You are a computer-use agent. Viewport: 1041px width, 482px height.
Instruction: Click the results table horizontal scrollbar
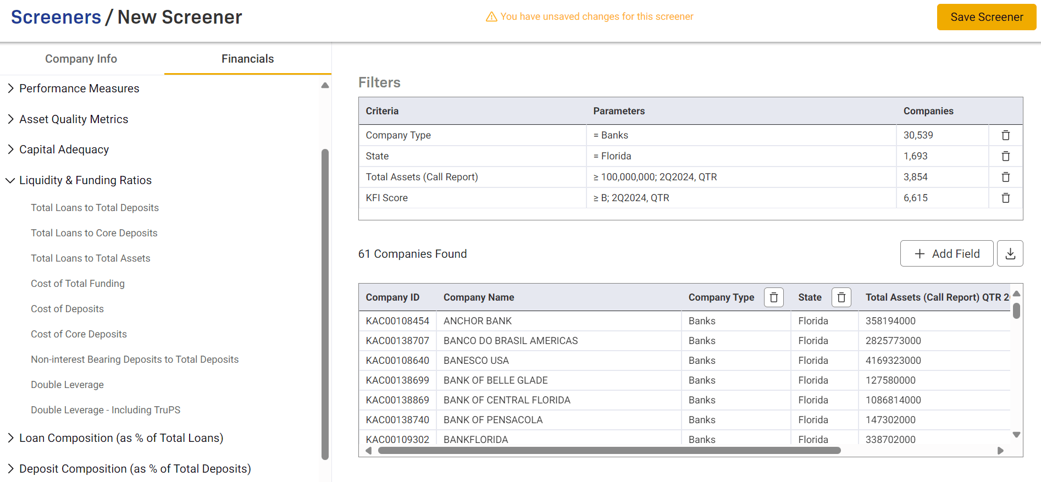[609, 451]
